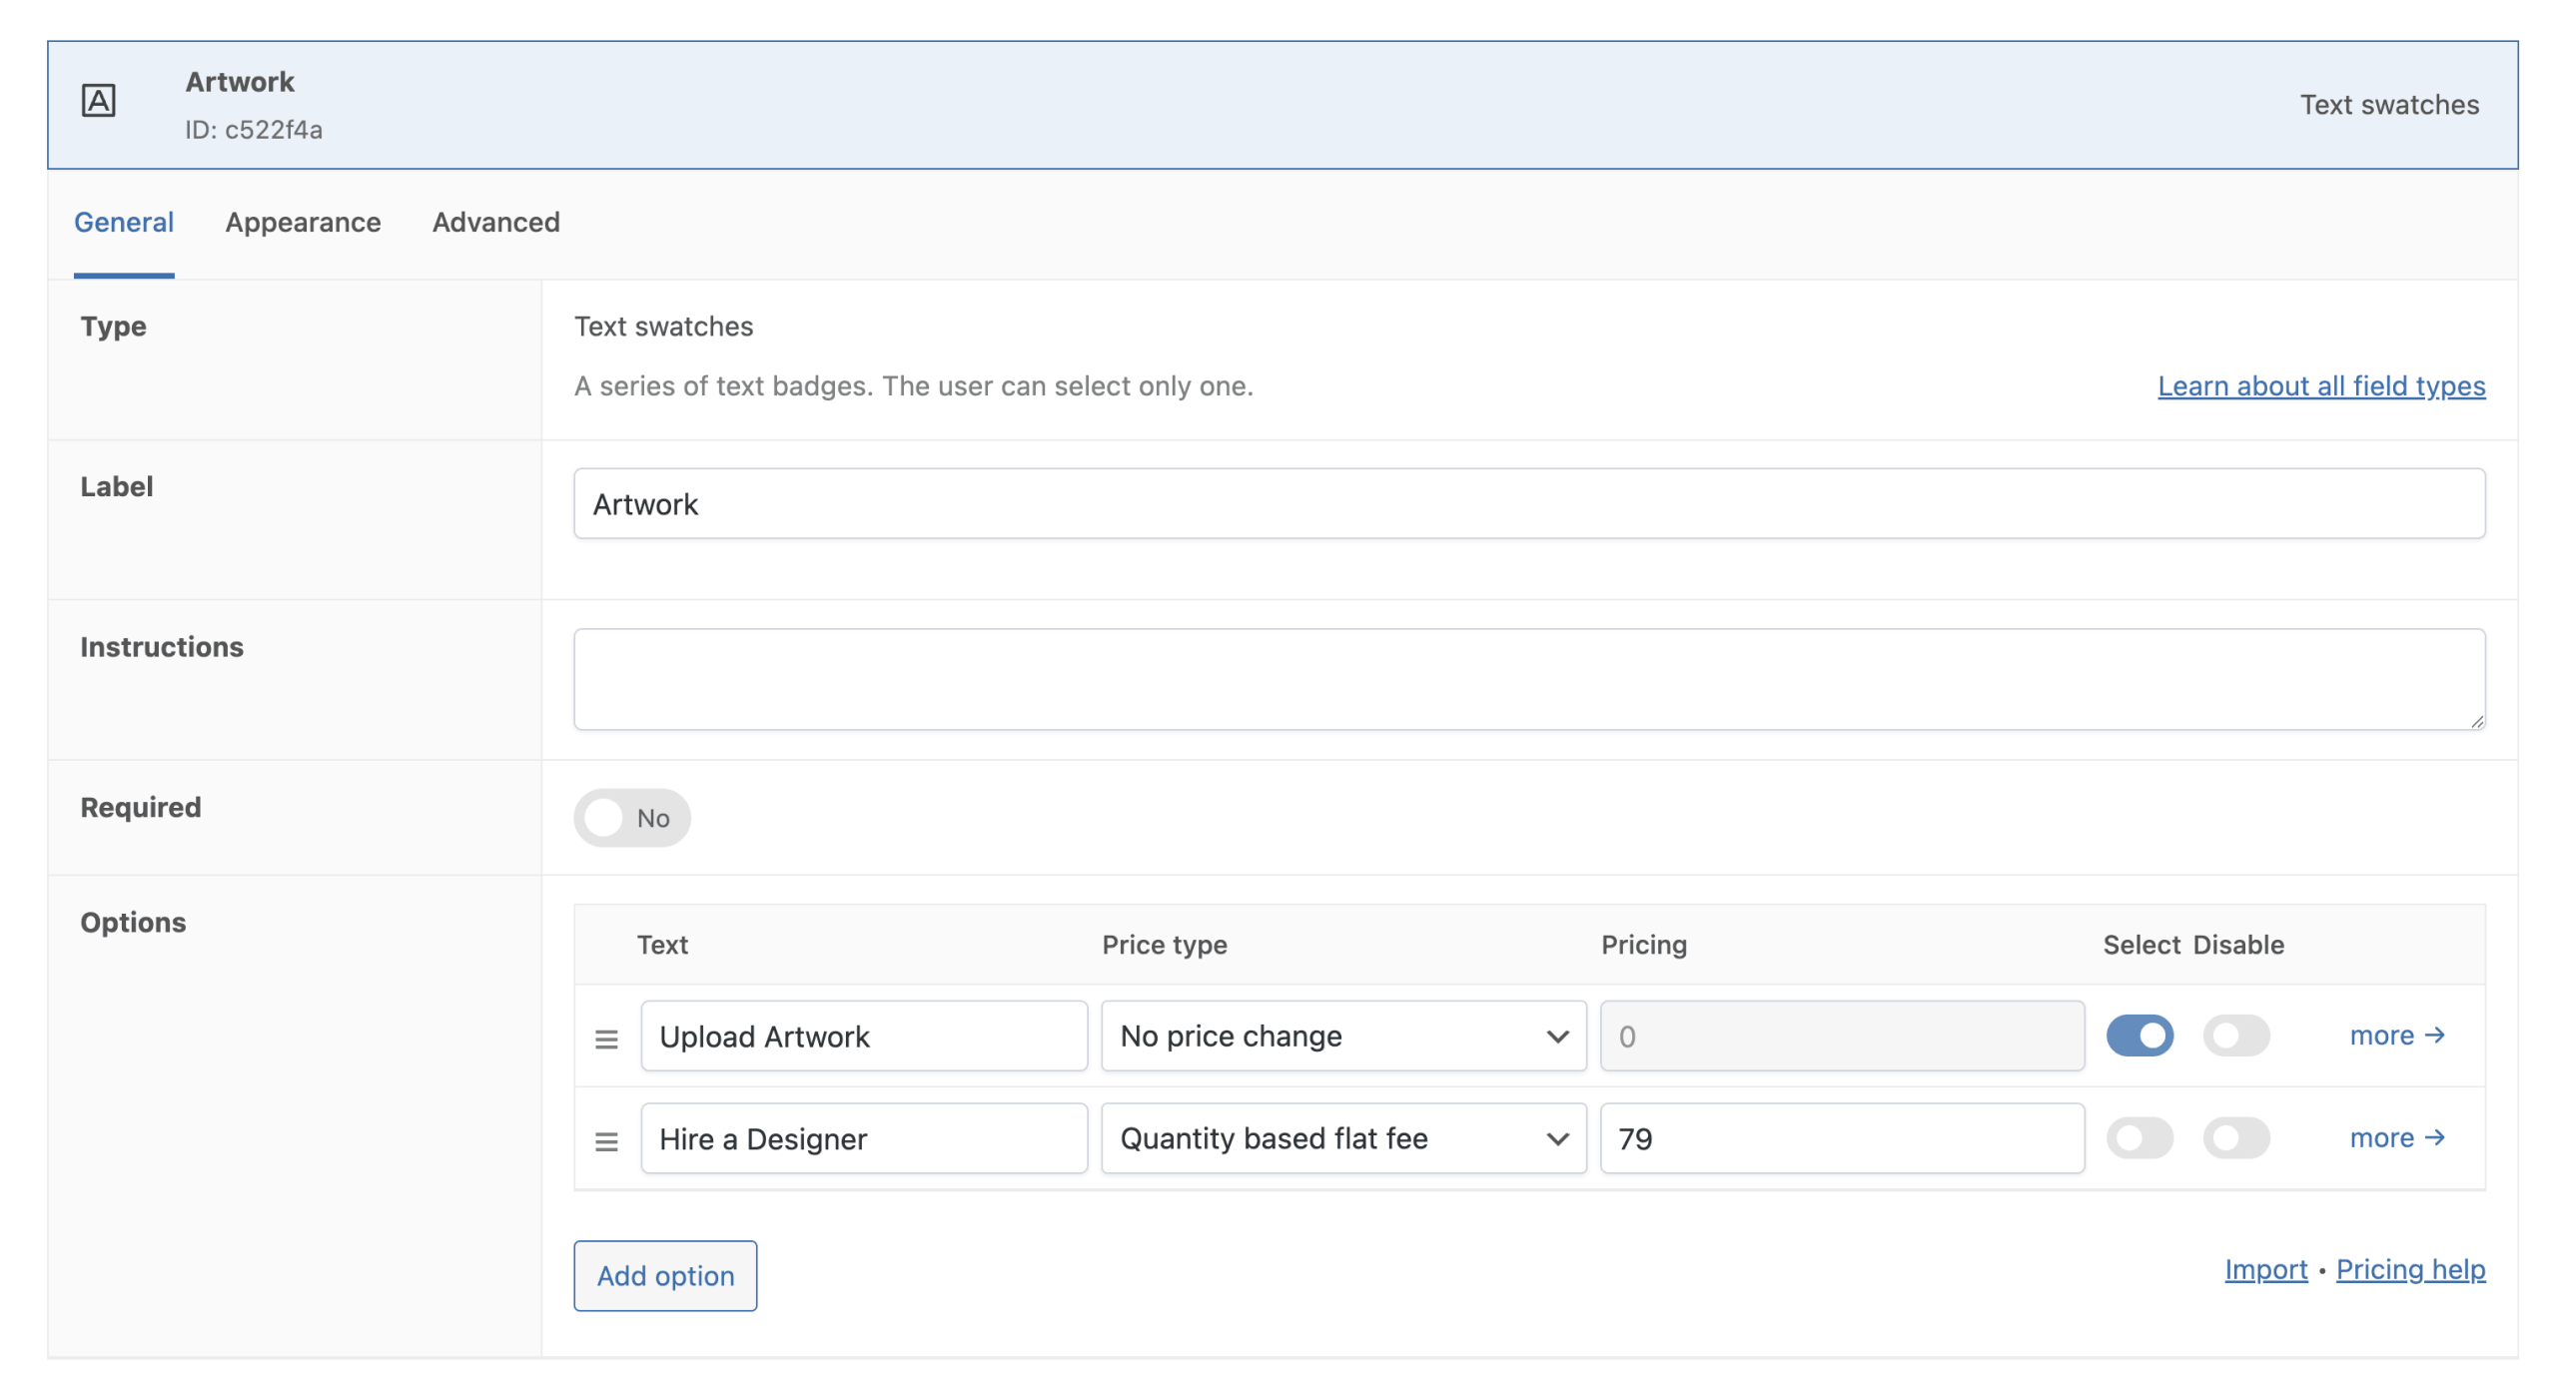The width and height of the screenshot is (2557, 1394).
Task: Open the Advanced tab
Action: point(495,222)
